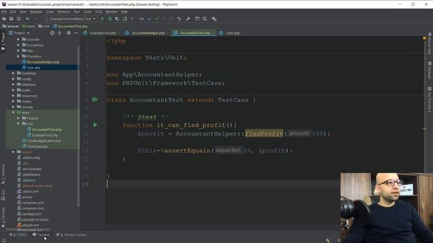Open the Terminal tool window
This screenshot has height=243, width=433.
(x=41, y=235)
